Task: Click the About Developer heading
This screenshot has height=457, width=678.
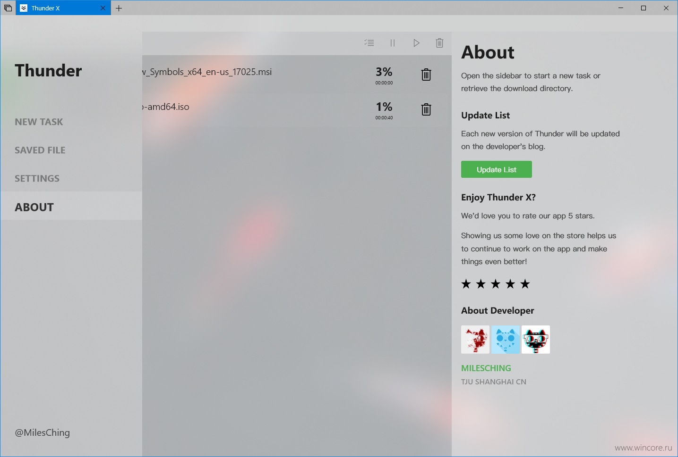Action: (498, 311)
